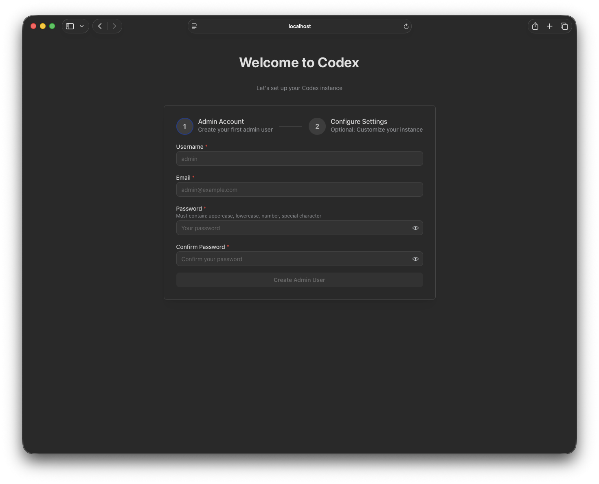Click the step 1 circle indicator

pos(184,126)
